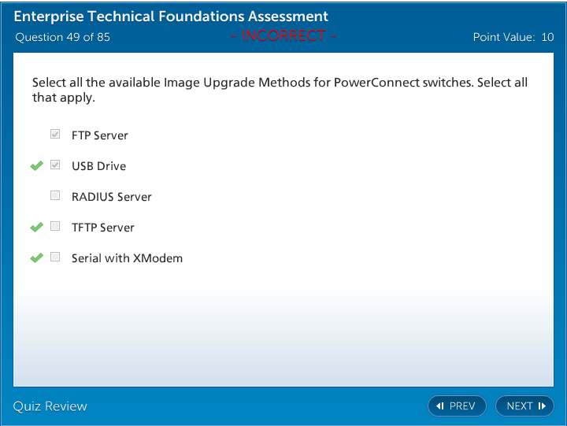Image resolution: width=567 pixels, height=426 pixels.
Task: Select the FTP Server answer label
Action: coord(99,135)
